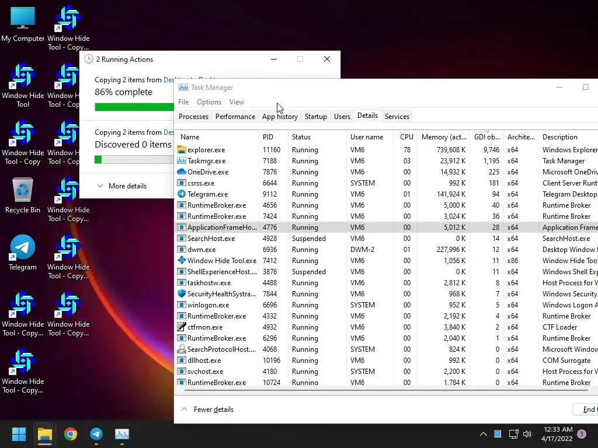Image resolution: width=598 pixels, height=448 pixels.
Task: Select the SearchHost.exe row
Action: (x=386, y=239)
